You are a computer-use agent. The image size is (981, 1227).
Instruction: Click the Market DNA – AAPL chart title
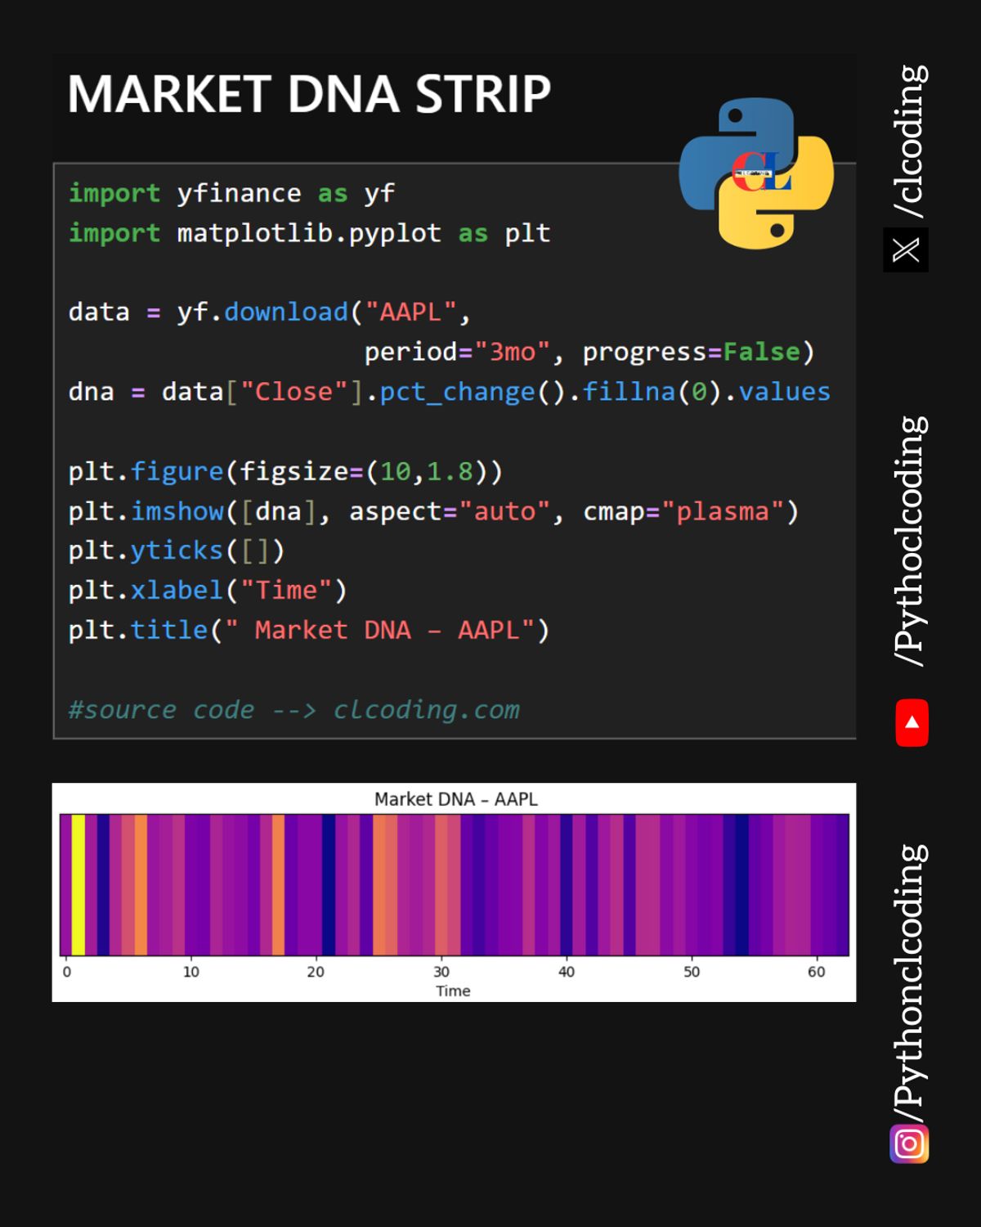(x=455, y=798)
